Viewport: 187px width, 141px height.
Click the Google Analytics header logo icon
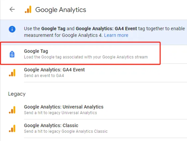coord(28,9)
